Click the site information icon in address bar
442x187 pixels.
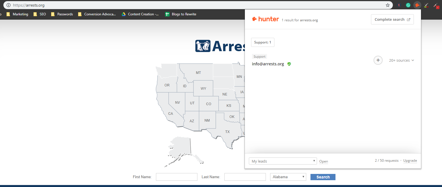(x=9, y=5)
